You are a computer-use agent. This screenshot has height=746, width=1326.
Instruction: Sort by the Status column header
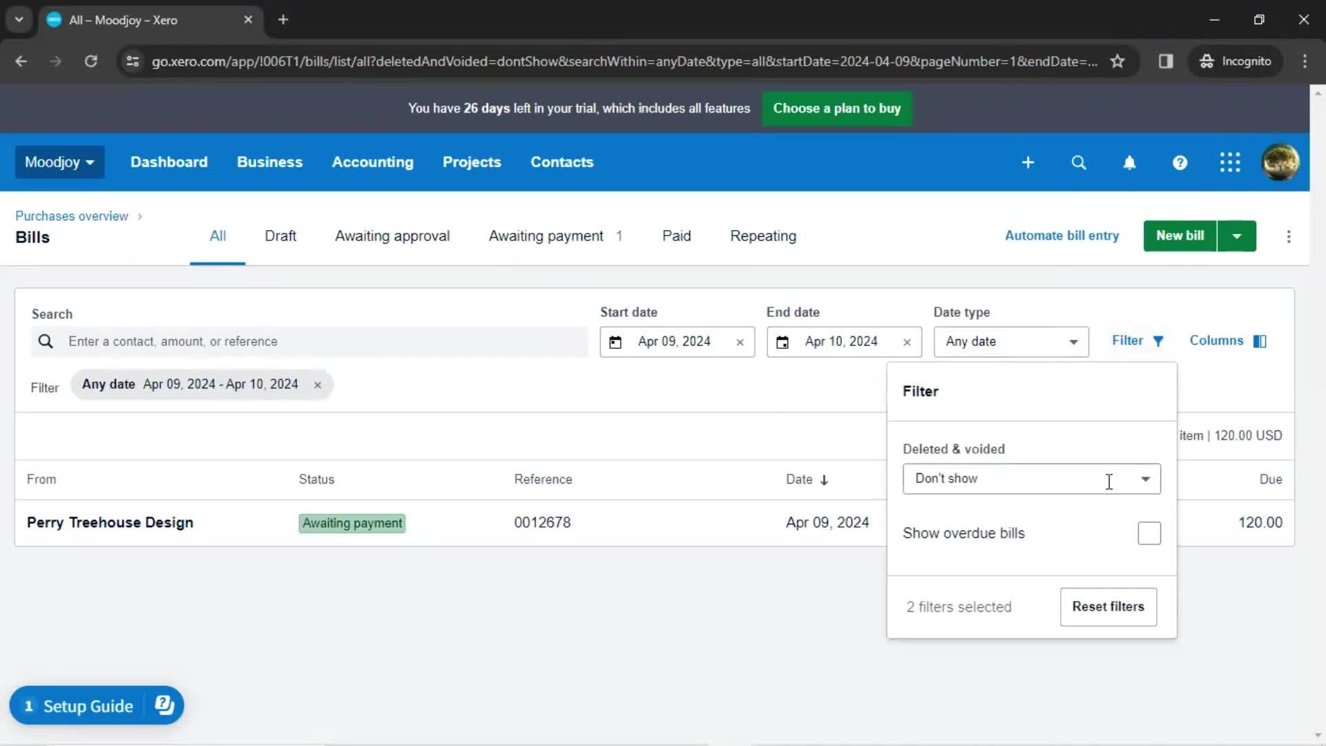[x=316, y=479]
